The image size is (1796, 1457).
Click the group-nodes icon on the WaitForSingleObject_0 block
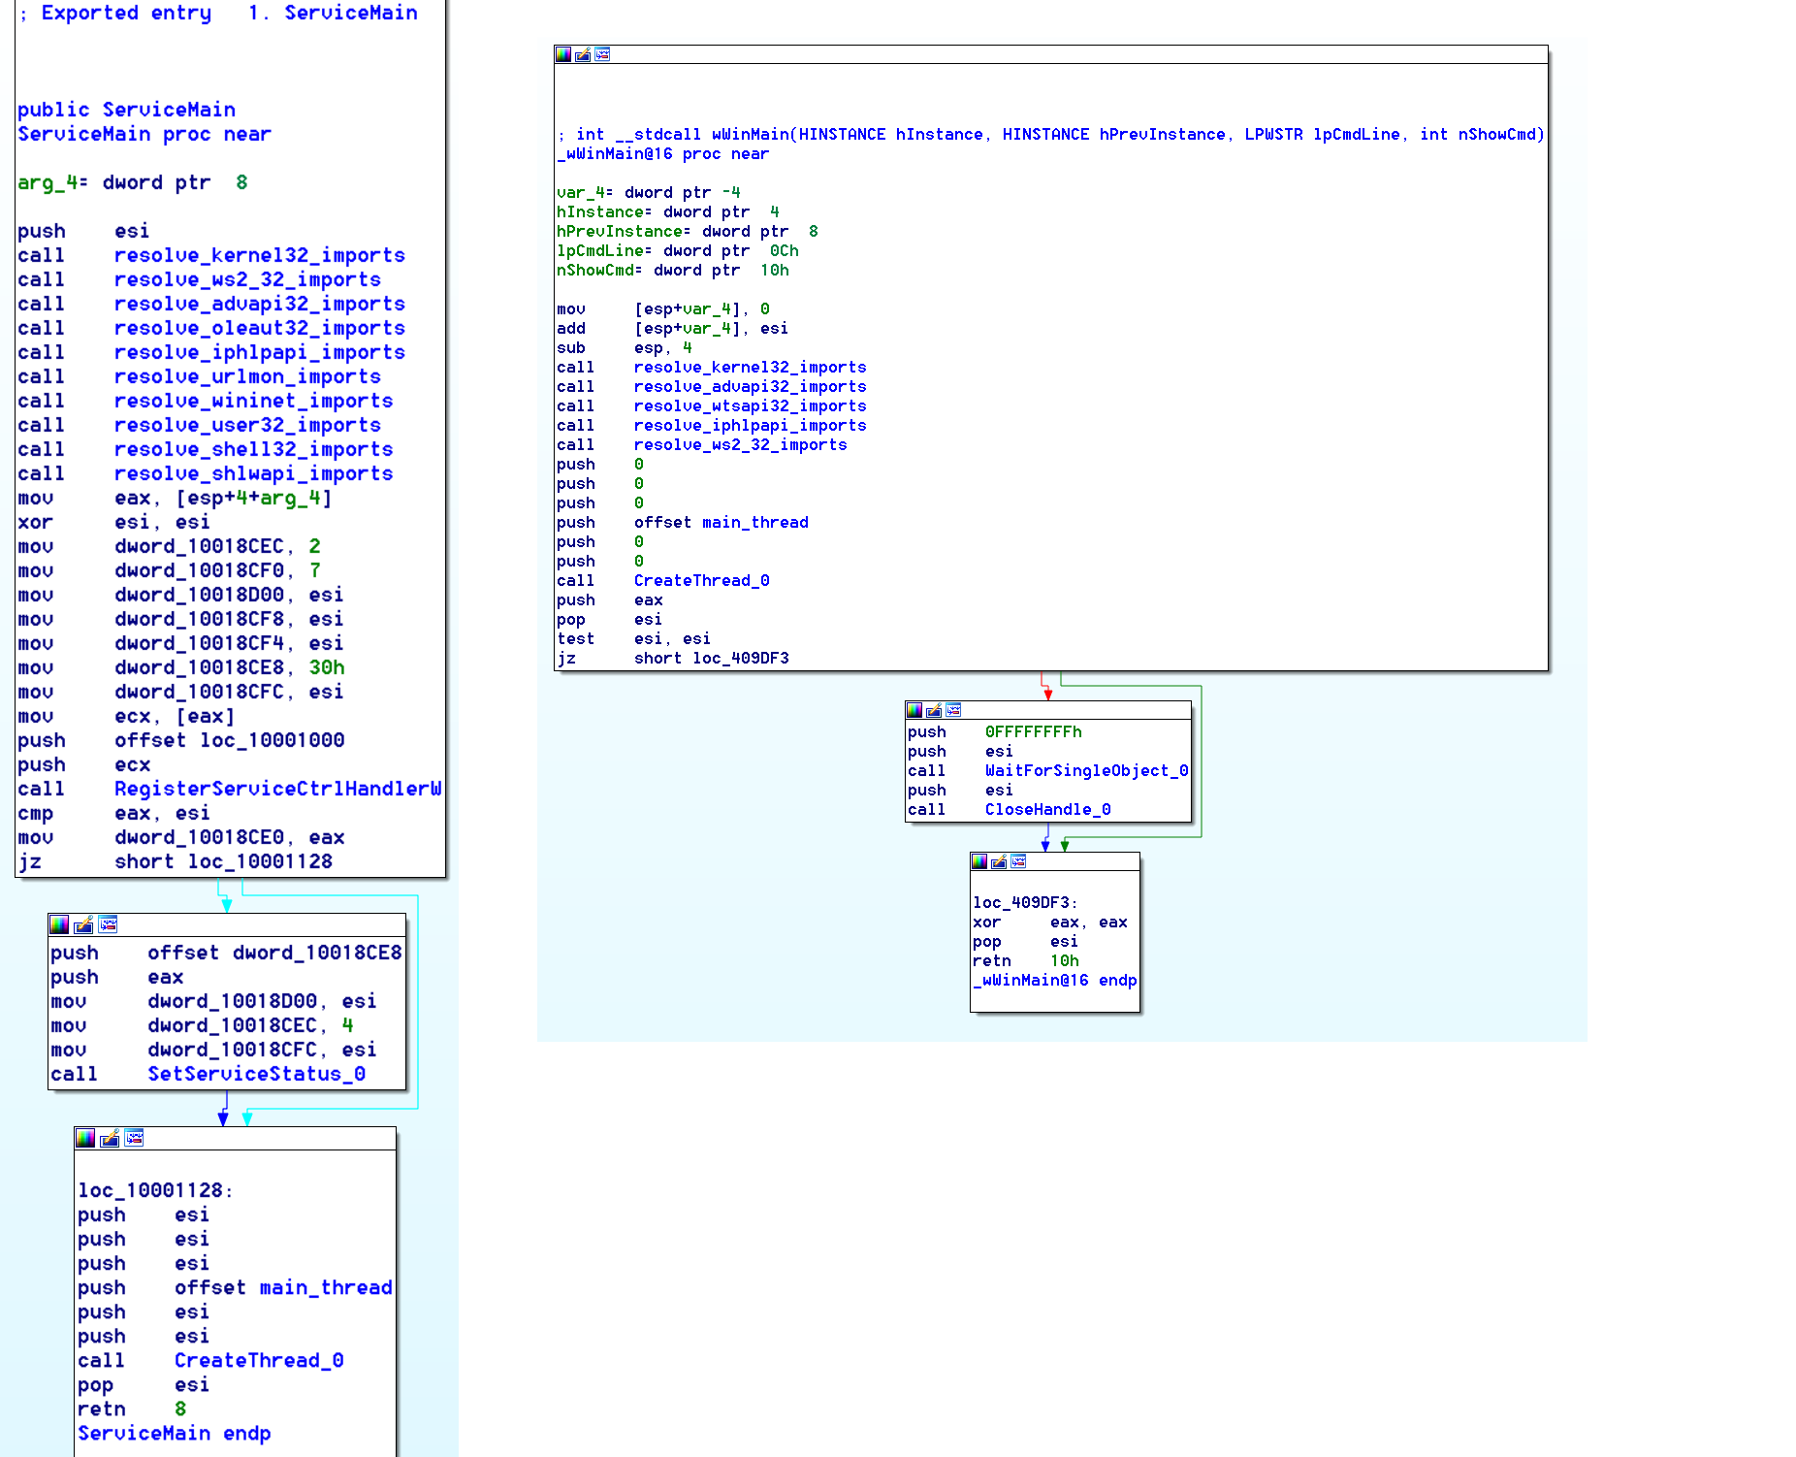point(953,710)
